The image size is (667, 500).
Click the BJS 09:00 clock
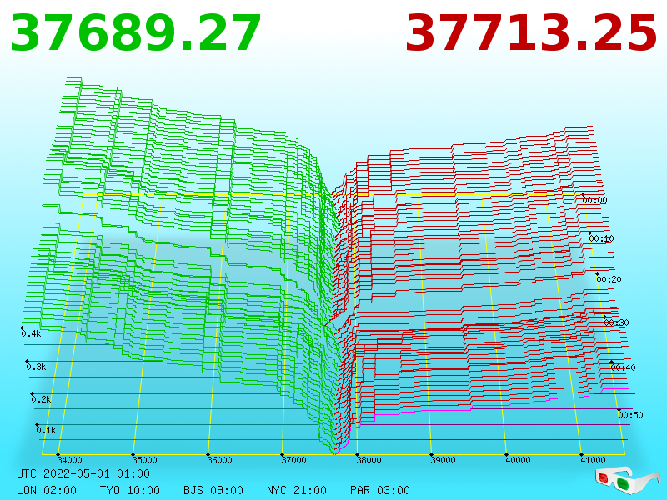(213, 490)
